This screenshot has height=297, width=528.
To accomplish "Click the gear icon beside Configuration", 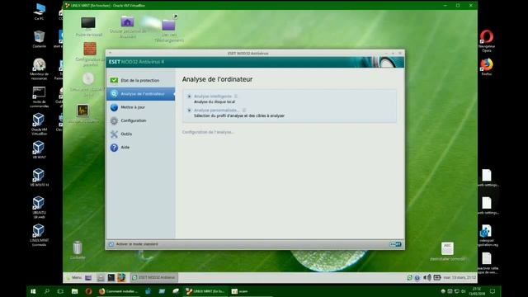I will point(114,120).
